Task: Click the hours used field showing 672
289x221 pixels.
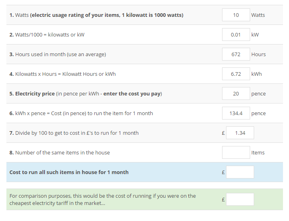Action: [x=236, y=54]
